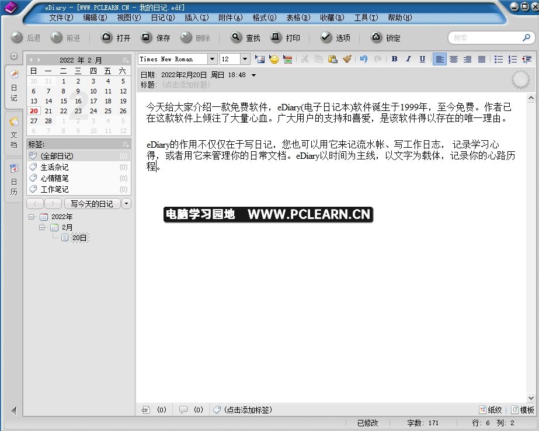
Task: Click the paste clipboard icon
Action: 332,59
